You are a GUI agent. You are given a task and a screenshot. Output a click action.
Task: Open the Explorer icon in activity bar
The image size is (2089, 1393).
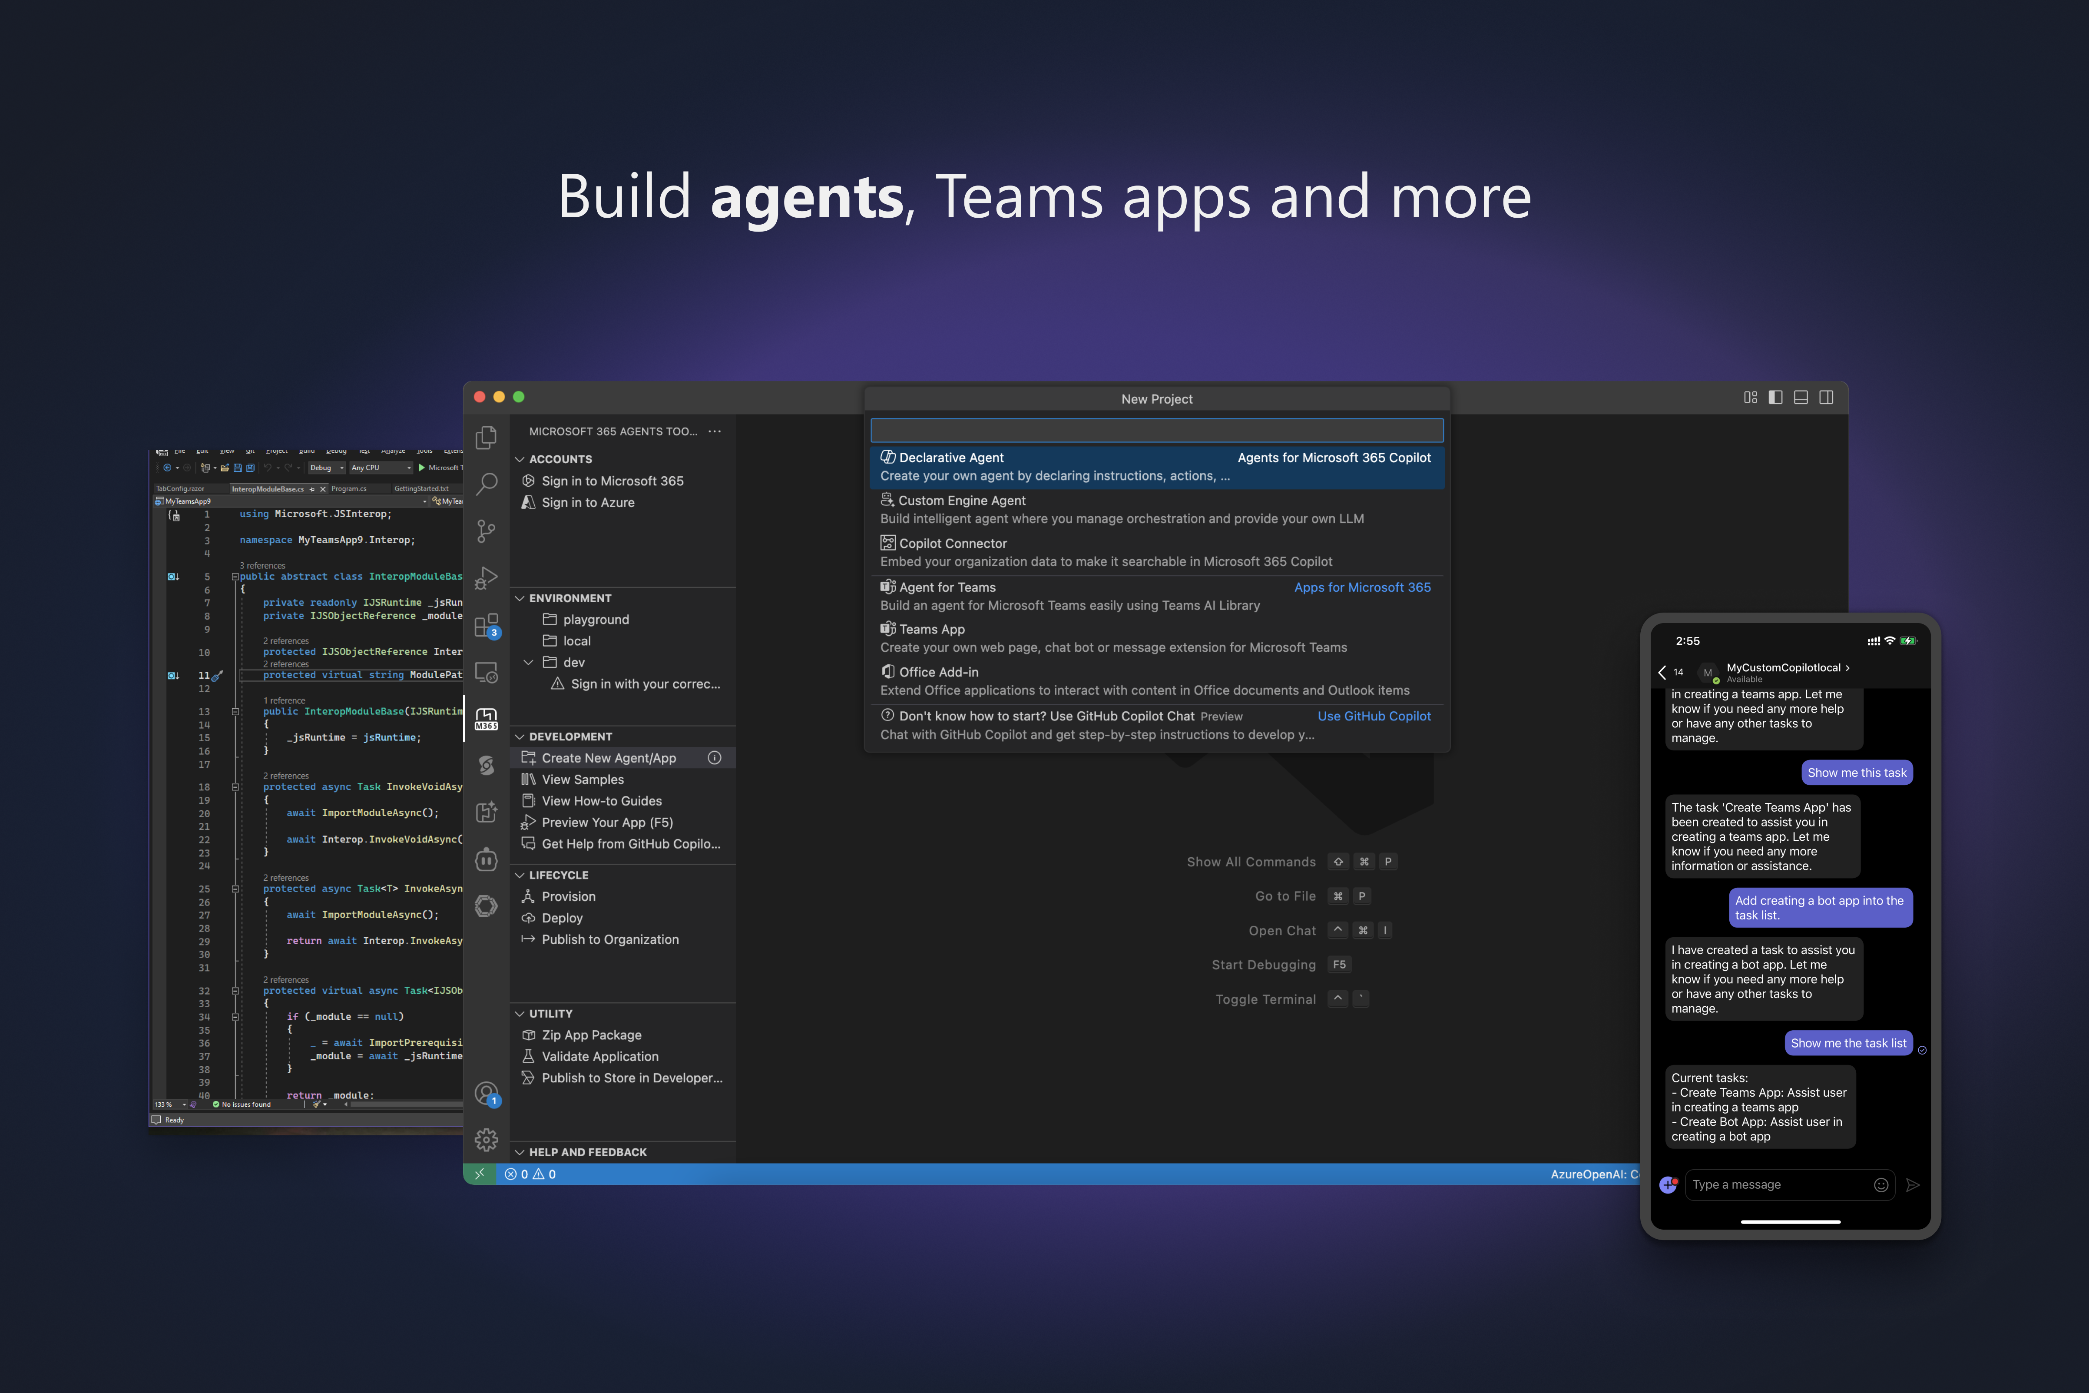[486, 437]
